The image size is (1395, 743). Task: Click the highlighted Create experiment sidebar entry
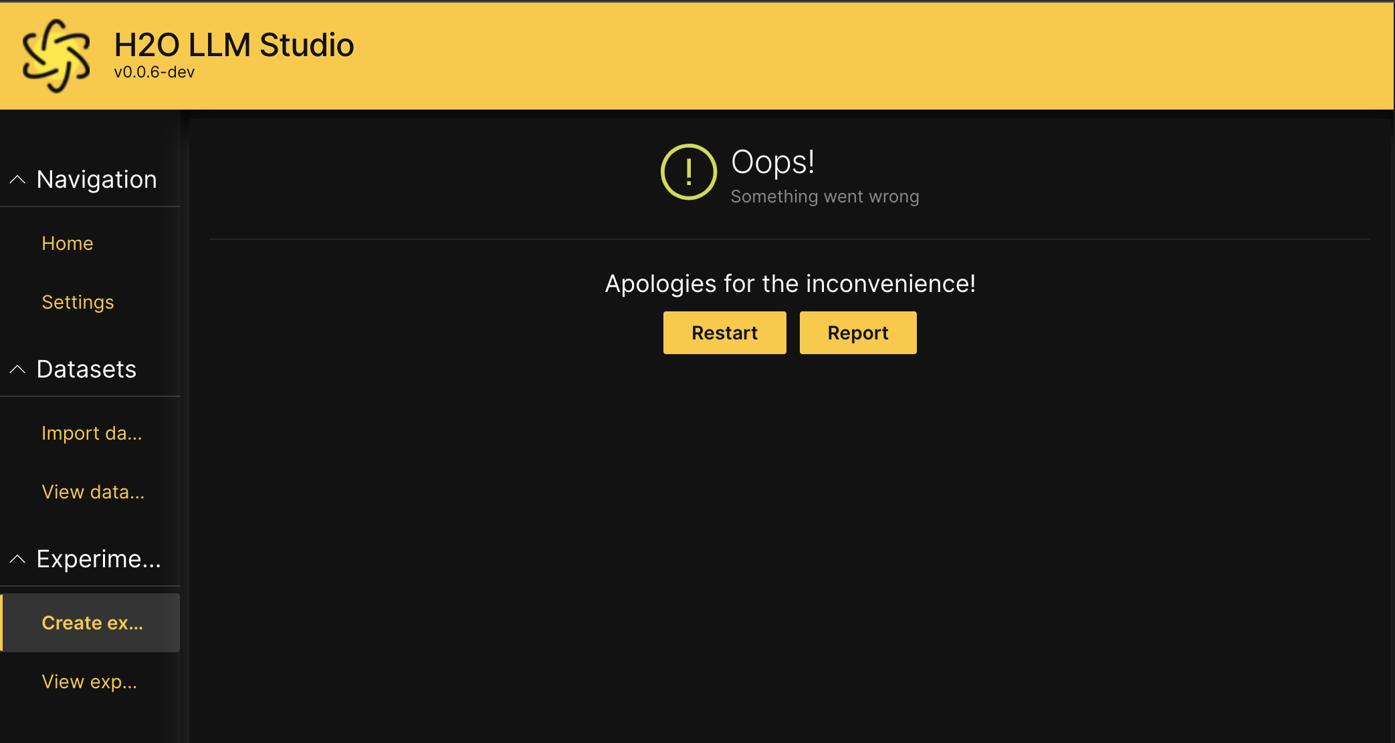[x=92, y=623]
